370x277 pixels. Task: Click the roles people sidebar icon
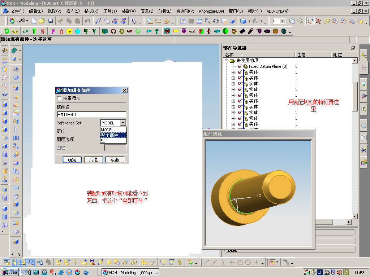click(364, 162)
